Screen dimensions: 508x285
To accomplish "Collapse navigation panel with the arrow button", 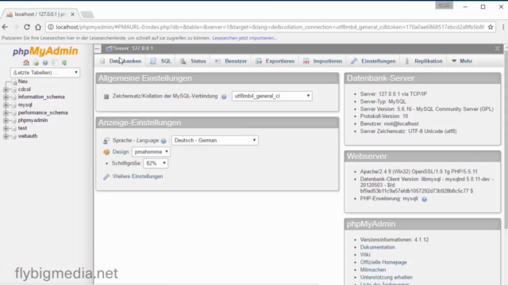I will (98, 48).
